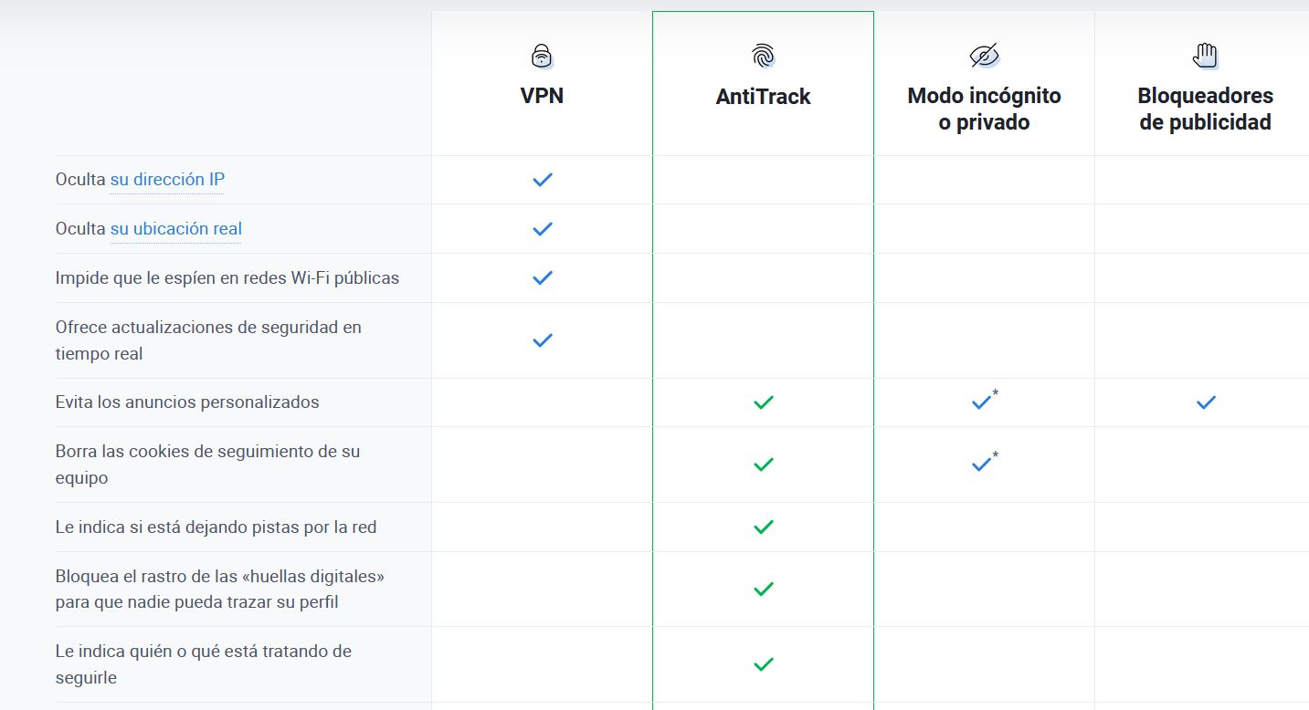
Task: Click the 'Evita los anuncios personalizados' row label
Action: 187,402
